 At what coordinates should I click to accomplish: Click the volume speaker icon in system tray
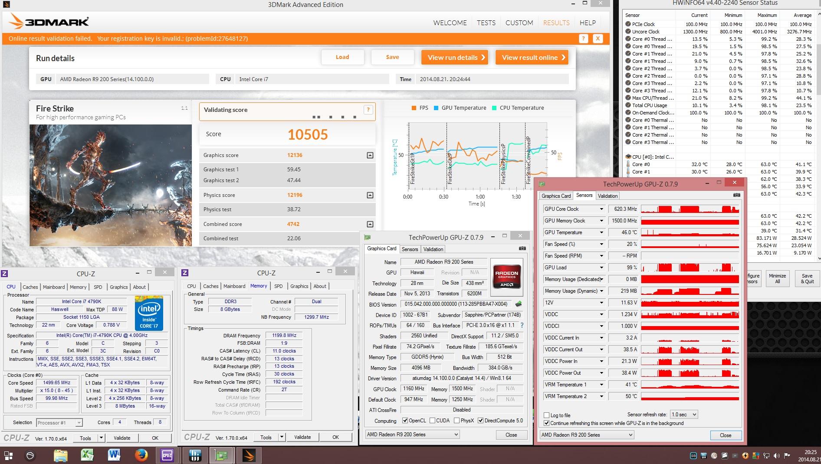coord(777,456)
